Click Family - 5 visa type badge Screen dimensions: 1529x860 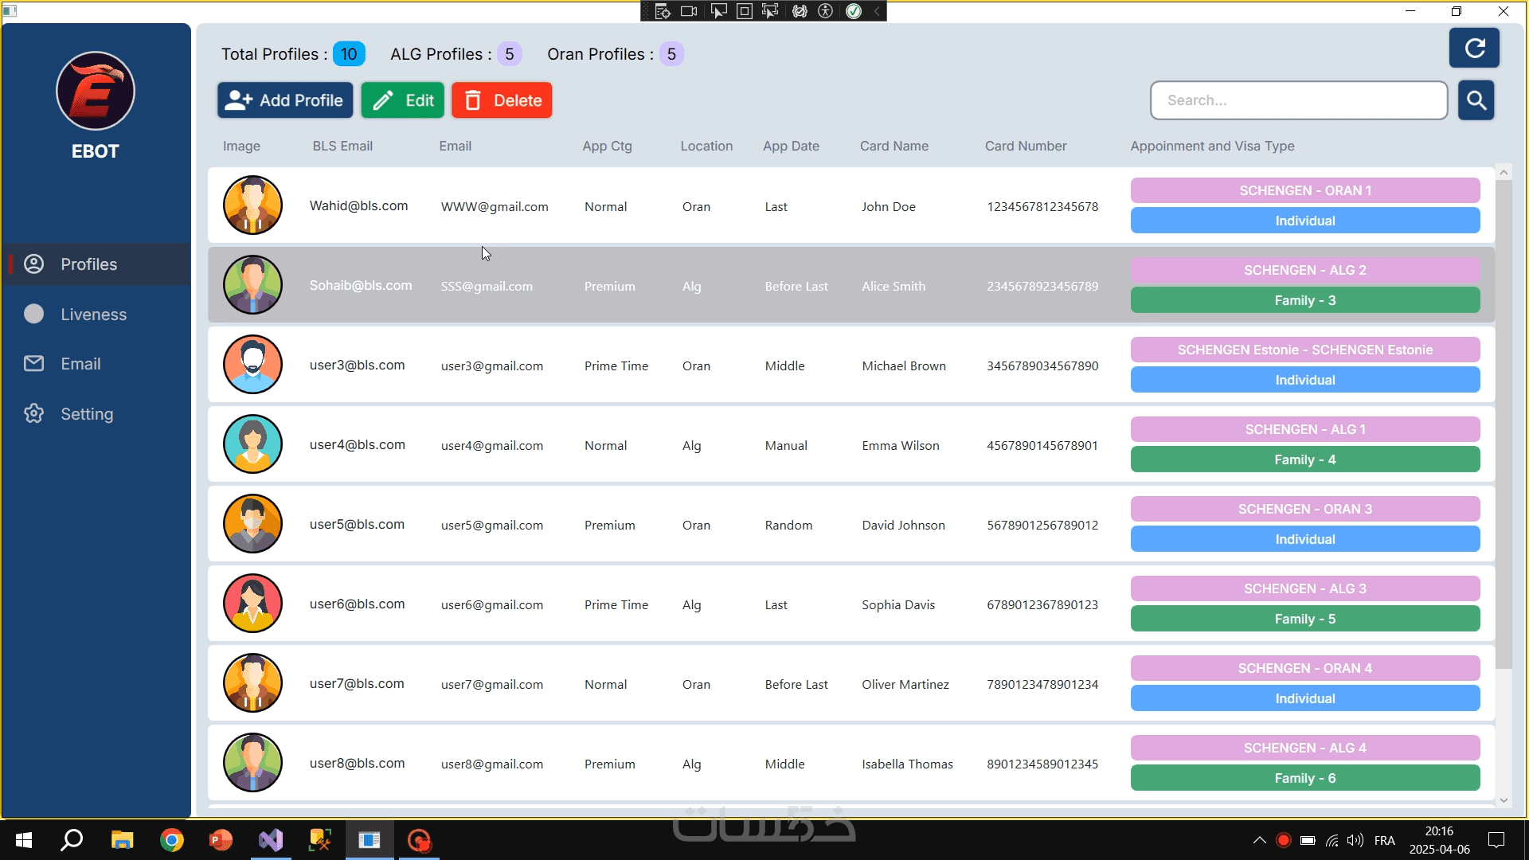tap(1304, 619)
